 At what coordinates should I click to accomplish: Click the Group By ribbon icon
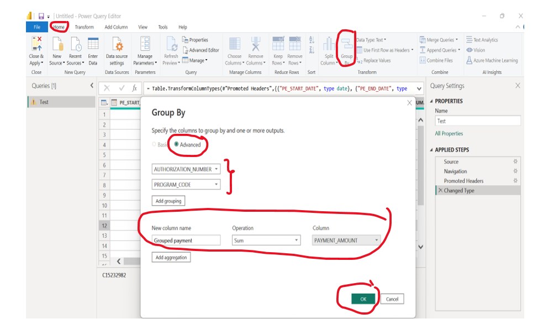347,44
